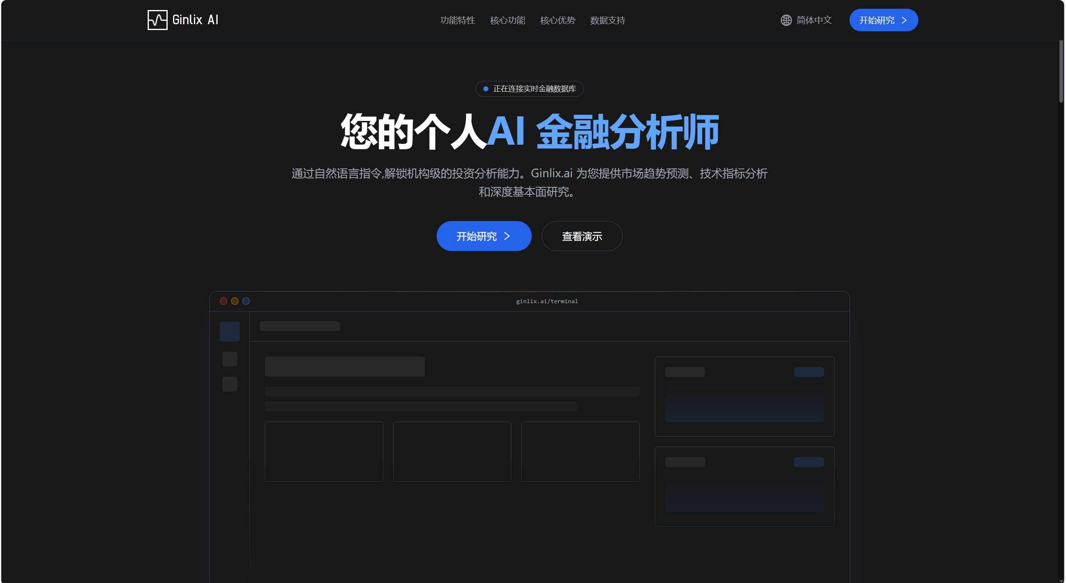Image resolution: width=1066 pixels, height=583 pixels.
Task: Click the globe language icon in the header
Action: coord(786,20)
